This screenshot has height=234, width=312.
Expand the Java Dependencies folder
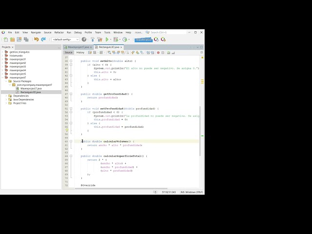point(6,99)
